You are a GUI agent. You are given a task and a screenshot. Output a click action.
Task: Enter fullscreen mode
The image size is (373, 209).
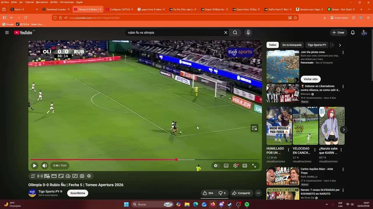point(254,165)
